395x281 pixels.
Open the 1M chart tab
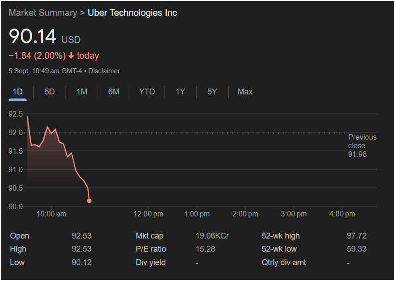click(82, 92)
